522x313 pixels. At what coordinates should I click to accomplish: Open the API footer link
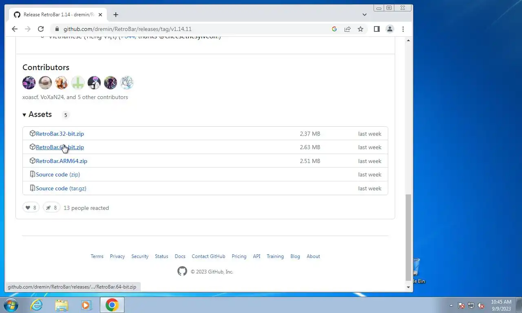coord(257,256)
